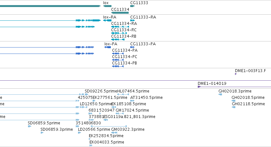Select the GH02118.5prime EST glyph
This screenshot has height=147, width=271.
pos(233,107)
